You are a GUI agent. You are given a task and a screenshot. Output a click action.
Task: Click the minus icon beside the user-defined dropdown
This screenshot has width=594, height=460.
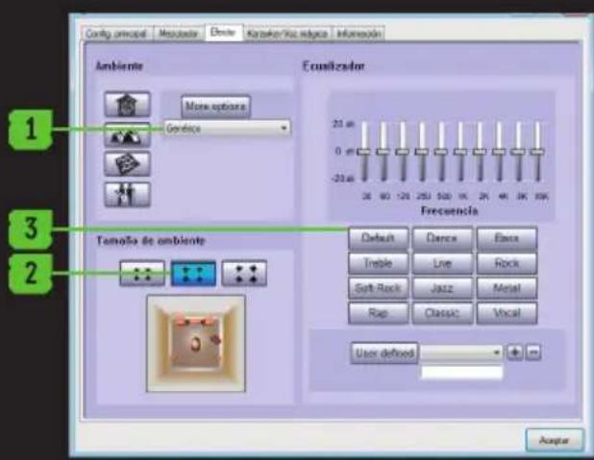coord(533,352)
